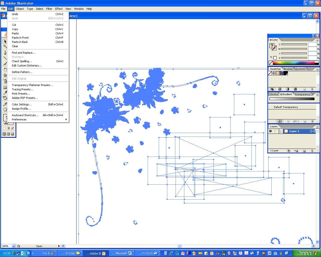Open Keyboard Shortcuts from Edit menu
This screenshot has width=321, height=257.
38,115
